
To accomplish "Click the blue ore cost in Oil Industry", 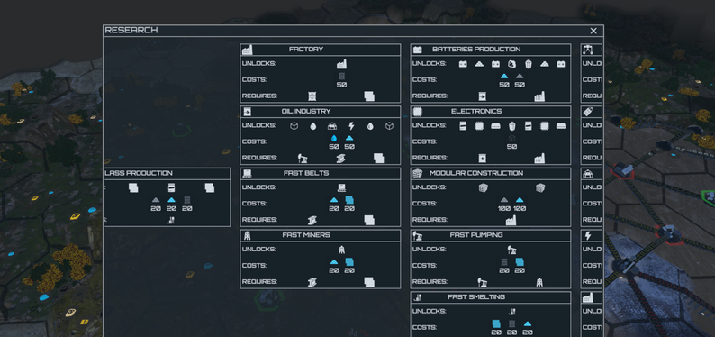I will click(x=349, y=138).
